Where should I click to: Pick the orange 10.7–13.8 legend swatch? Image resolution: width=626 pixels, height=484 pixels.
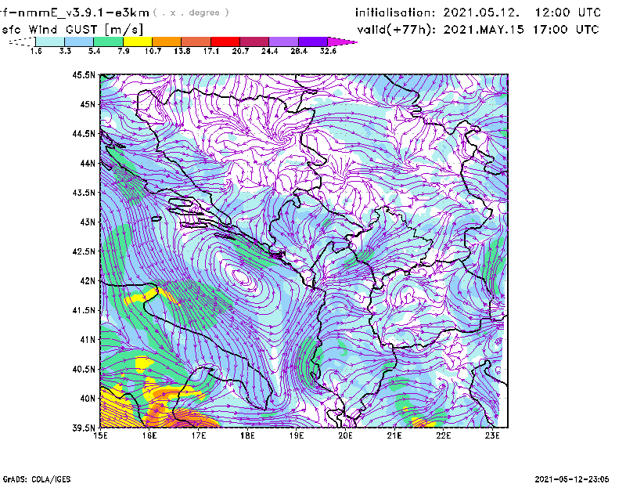167,42
